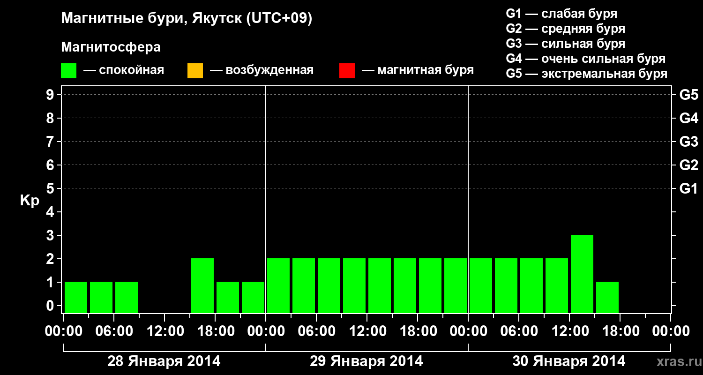
Task: Click the '28 Января 2014' date label
Action: [164, 361]
